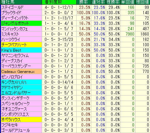Click the 複勝率 column header
This screenshot has height=133, width=150.
point(113,2)
